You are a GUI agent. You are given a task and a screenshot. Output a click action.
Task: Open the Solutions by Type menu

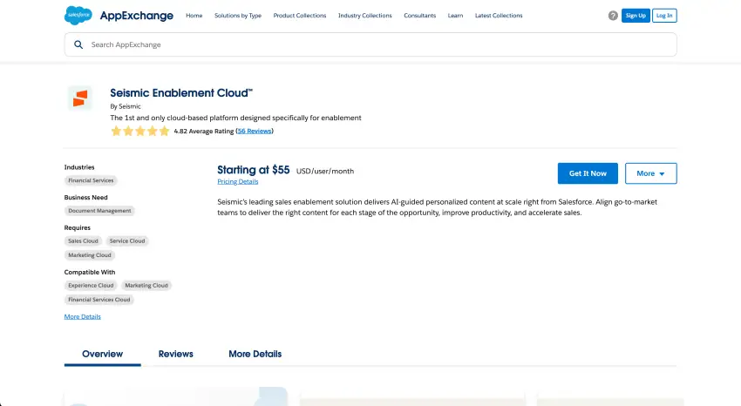pos(237,16)
